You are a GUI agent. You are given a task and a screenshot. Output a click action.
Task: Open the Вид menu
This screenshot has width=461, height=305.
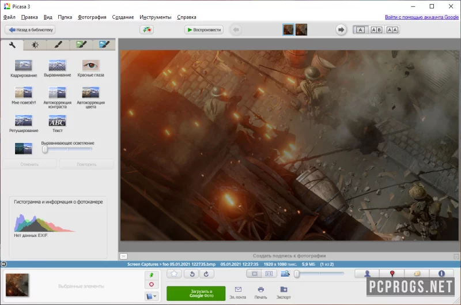tap(48, 17)
